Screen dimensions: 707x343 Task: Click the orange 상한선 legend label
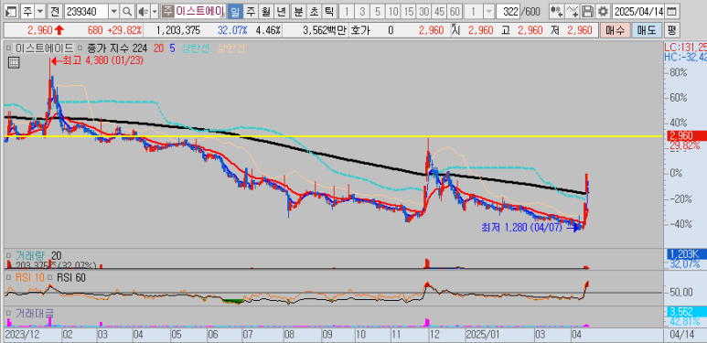click(230, 48)
